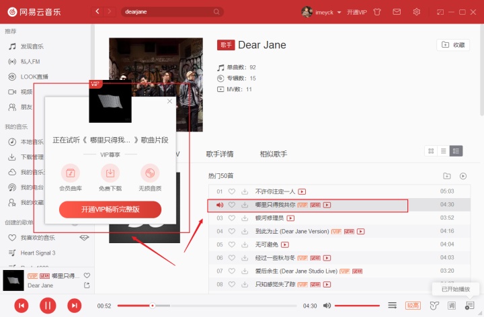Open the sound effects icon
The height and width of the screenshot is (317, 484).
pyautogui.click(x=434, y=306)
